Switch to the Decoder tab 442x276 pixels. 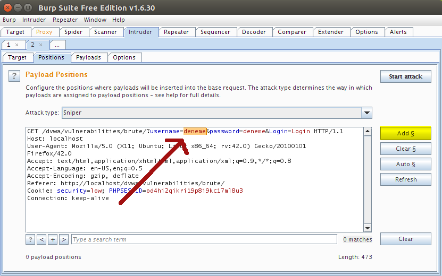coord(254,32)
